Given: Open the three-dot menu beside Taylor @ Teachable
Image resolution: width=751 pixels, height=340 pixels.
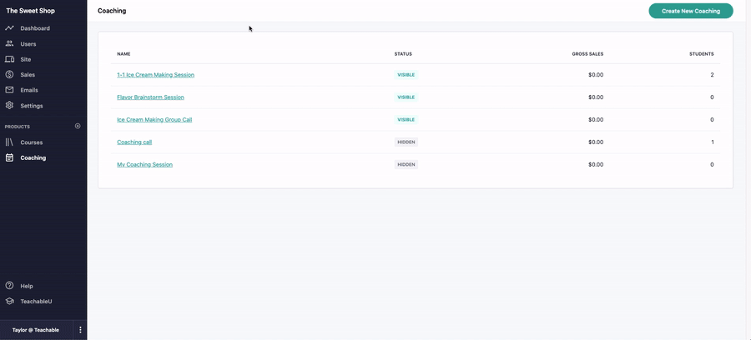Looking at the screenshot, I should pos(80,330).
